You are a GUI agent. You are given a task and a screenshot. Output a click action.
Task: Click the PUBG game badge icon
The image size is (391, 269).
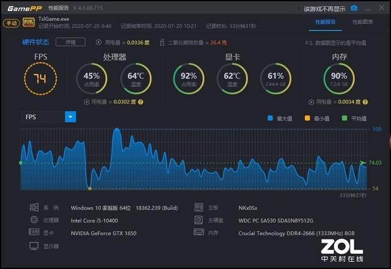pyautogui.click(x=28, y=23)
